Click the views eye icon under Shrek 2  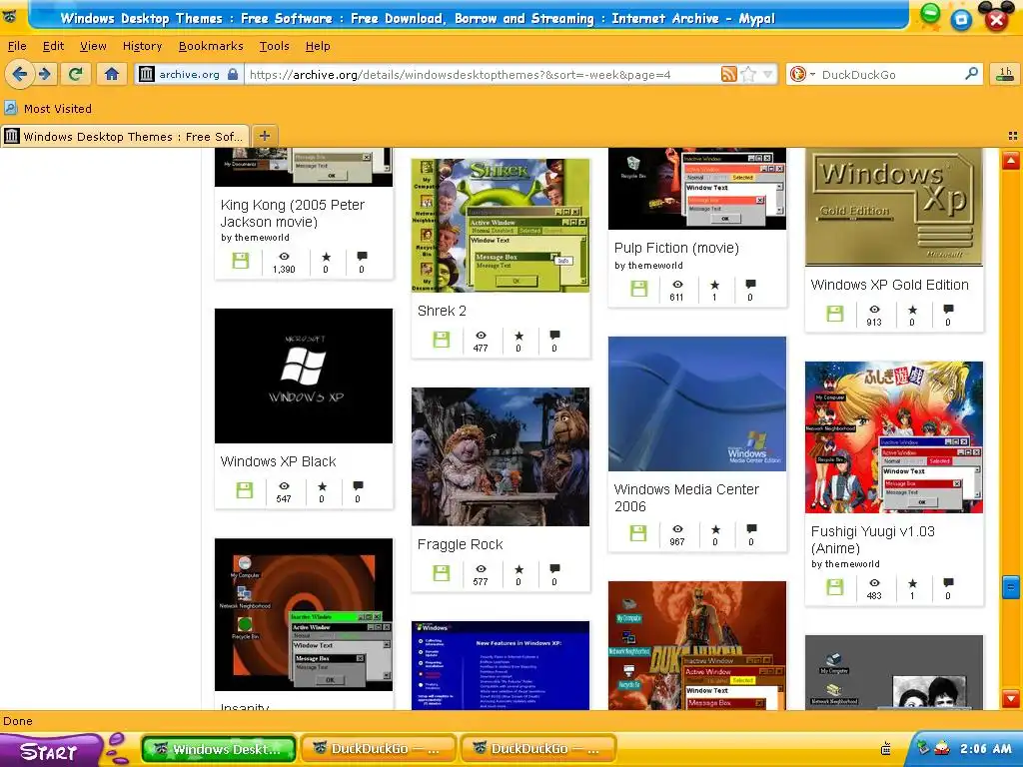481,336
